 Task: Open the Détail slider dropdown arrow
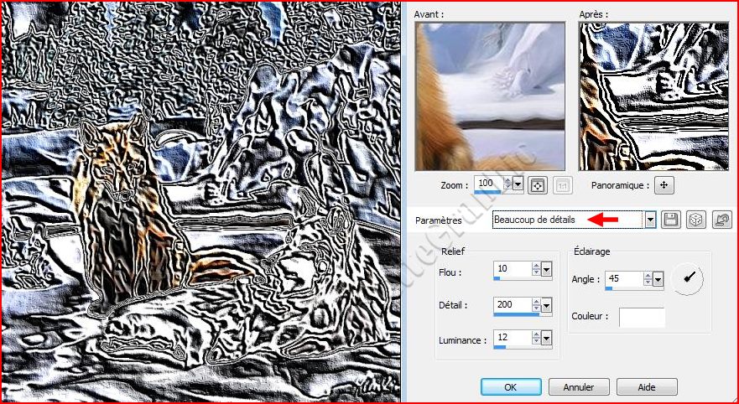point(547,305)
